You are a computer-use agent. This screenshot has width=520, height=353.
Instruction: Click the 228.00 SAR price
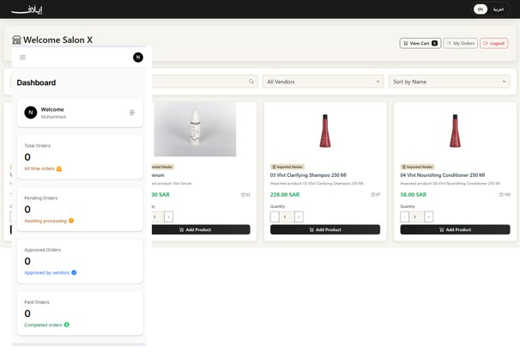click(x=285, y=195)
